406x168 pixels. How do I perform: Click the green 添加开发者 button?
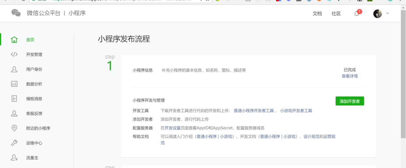click(350, 101)
